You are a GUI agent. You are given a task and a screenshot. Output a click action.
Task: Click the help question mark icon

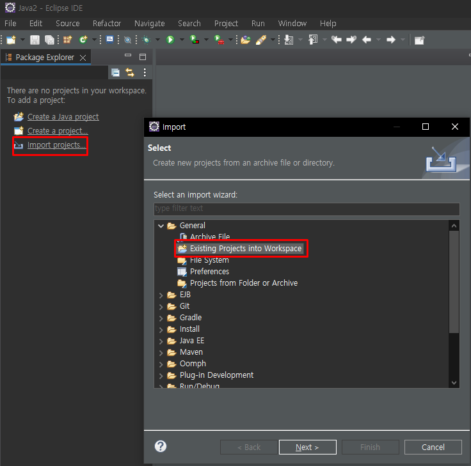pyautogui.click(x=161, y=446)
